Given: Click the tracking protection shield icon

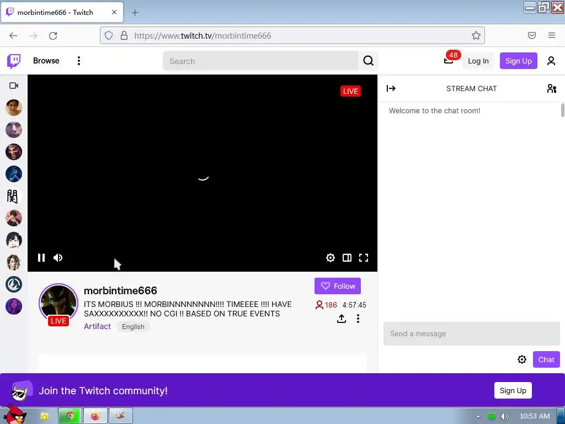Looking at the screenshot, I should (109, 35).
